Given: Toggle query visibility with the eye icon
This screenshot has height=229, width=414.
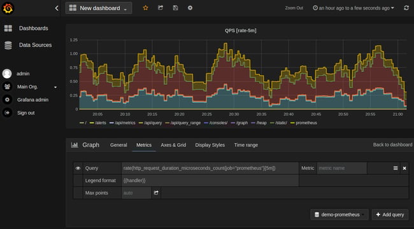Looking at the screenshot, I should pyautogui.click(x=78, y=168).
